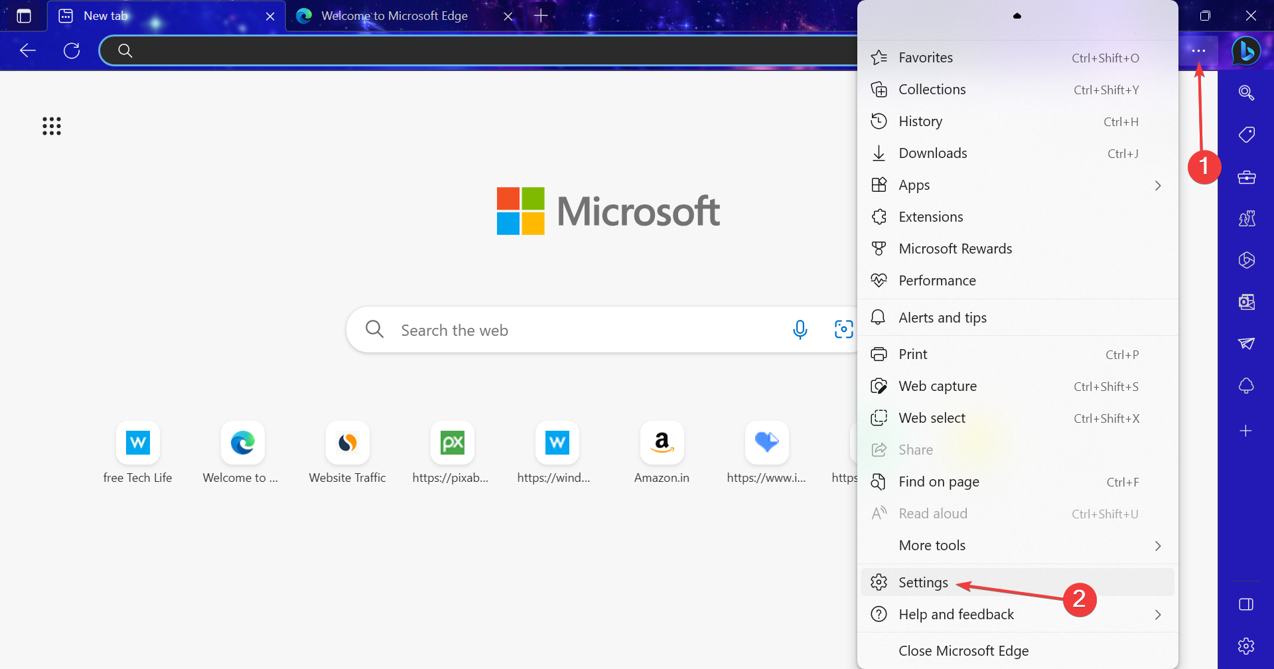This screenshot has width=1274, height=669.
Task: Open the sidebar Outlook icon
Action: [x=1246, y=302]
